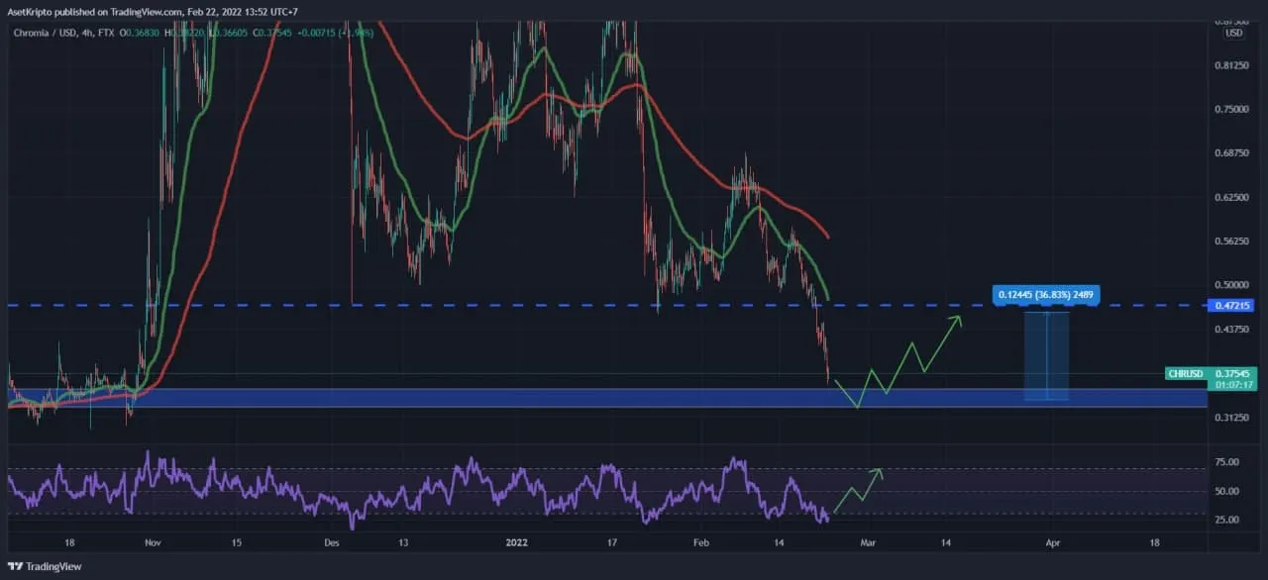Click the 01:07:17 candle countdown timer
1268x580 pixels.
pyautogui.click(x=1234, y=385)
